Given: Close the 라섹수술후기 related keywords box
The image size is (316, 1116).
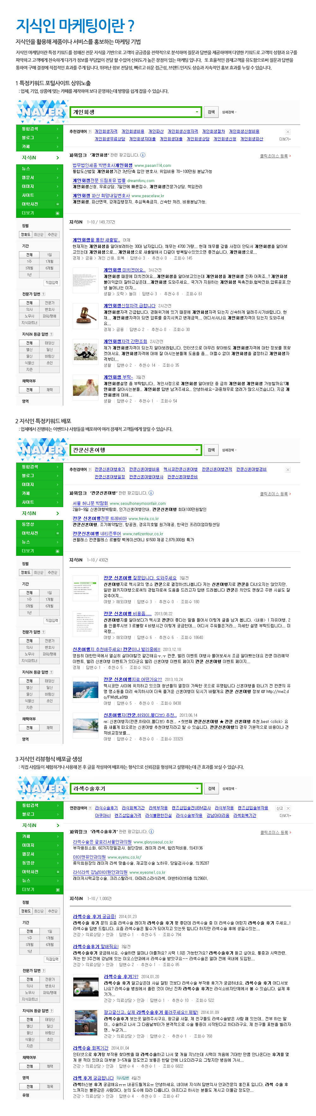Looking at the screenshot, I should (x=288, y=808).
